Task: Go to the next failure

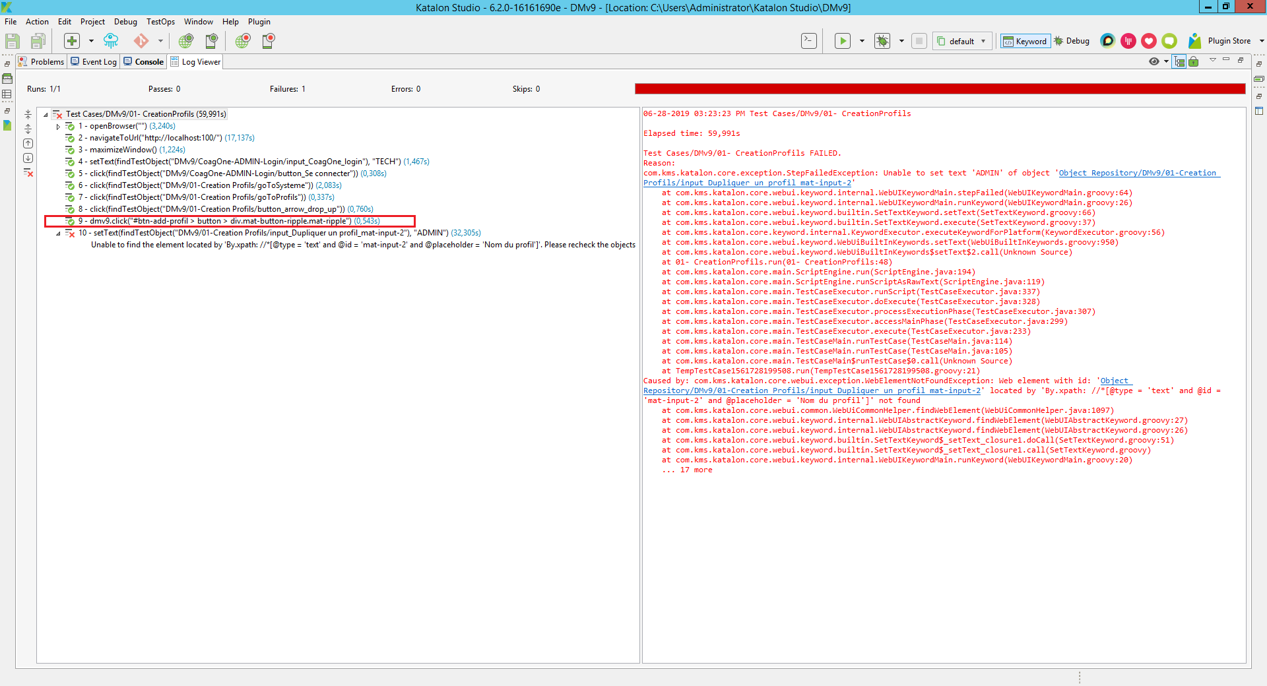Action: 28,158
